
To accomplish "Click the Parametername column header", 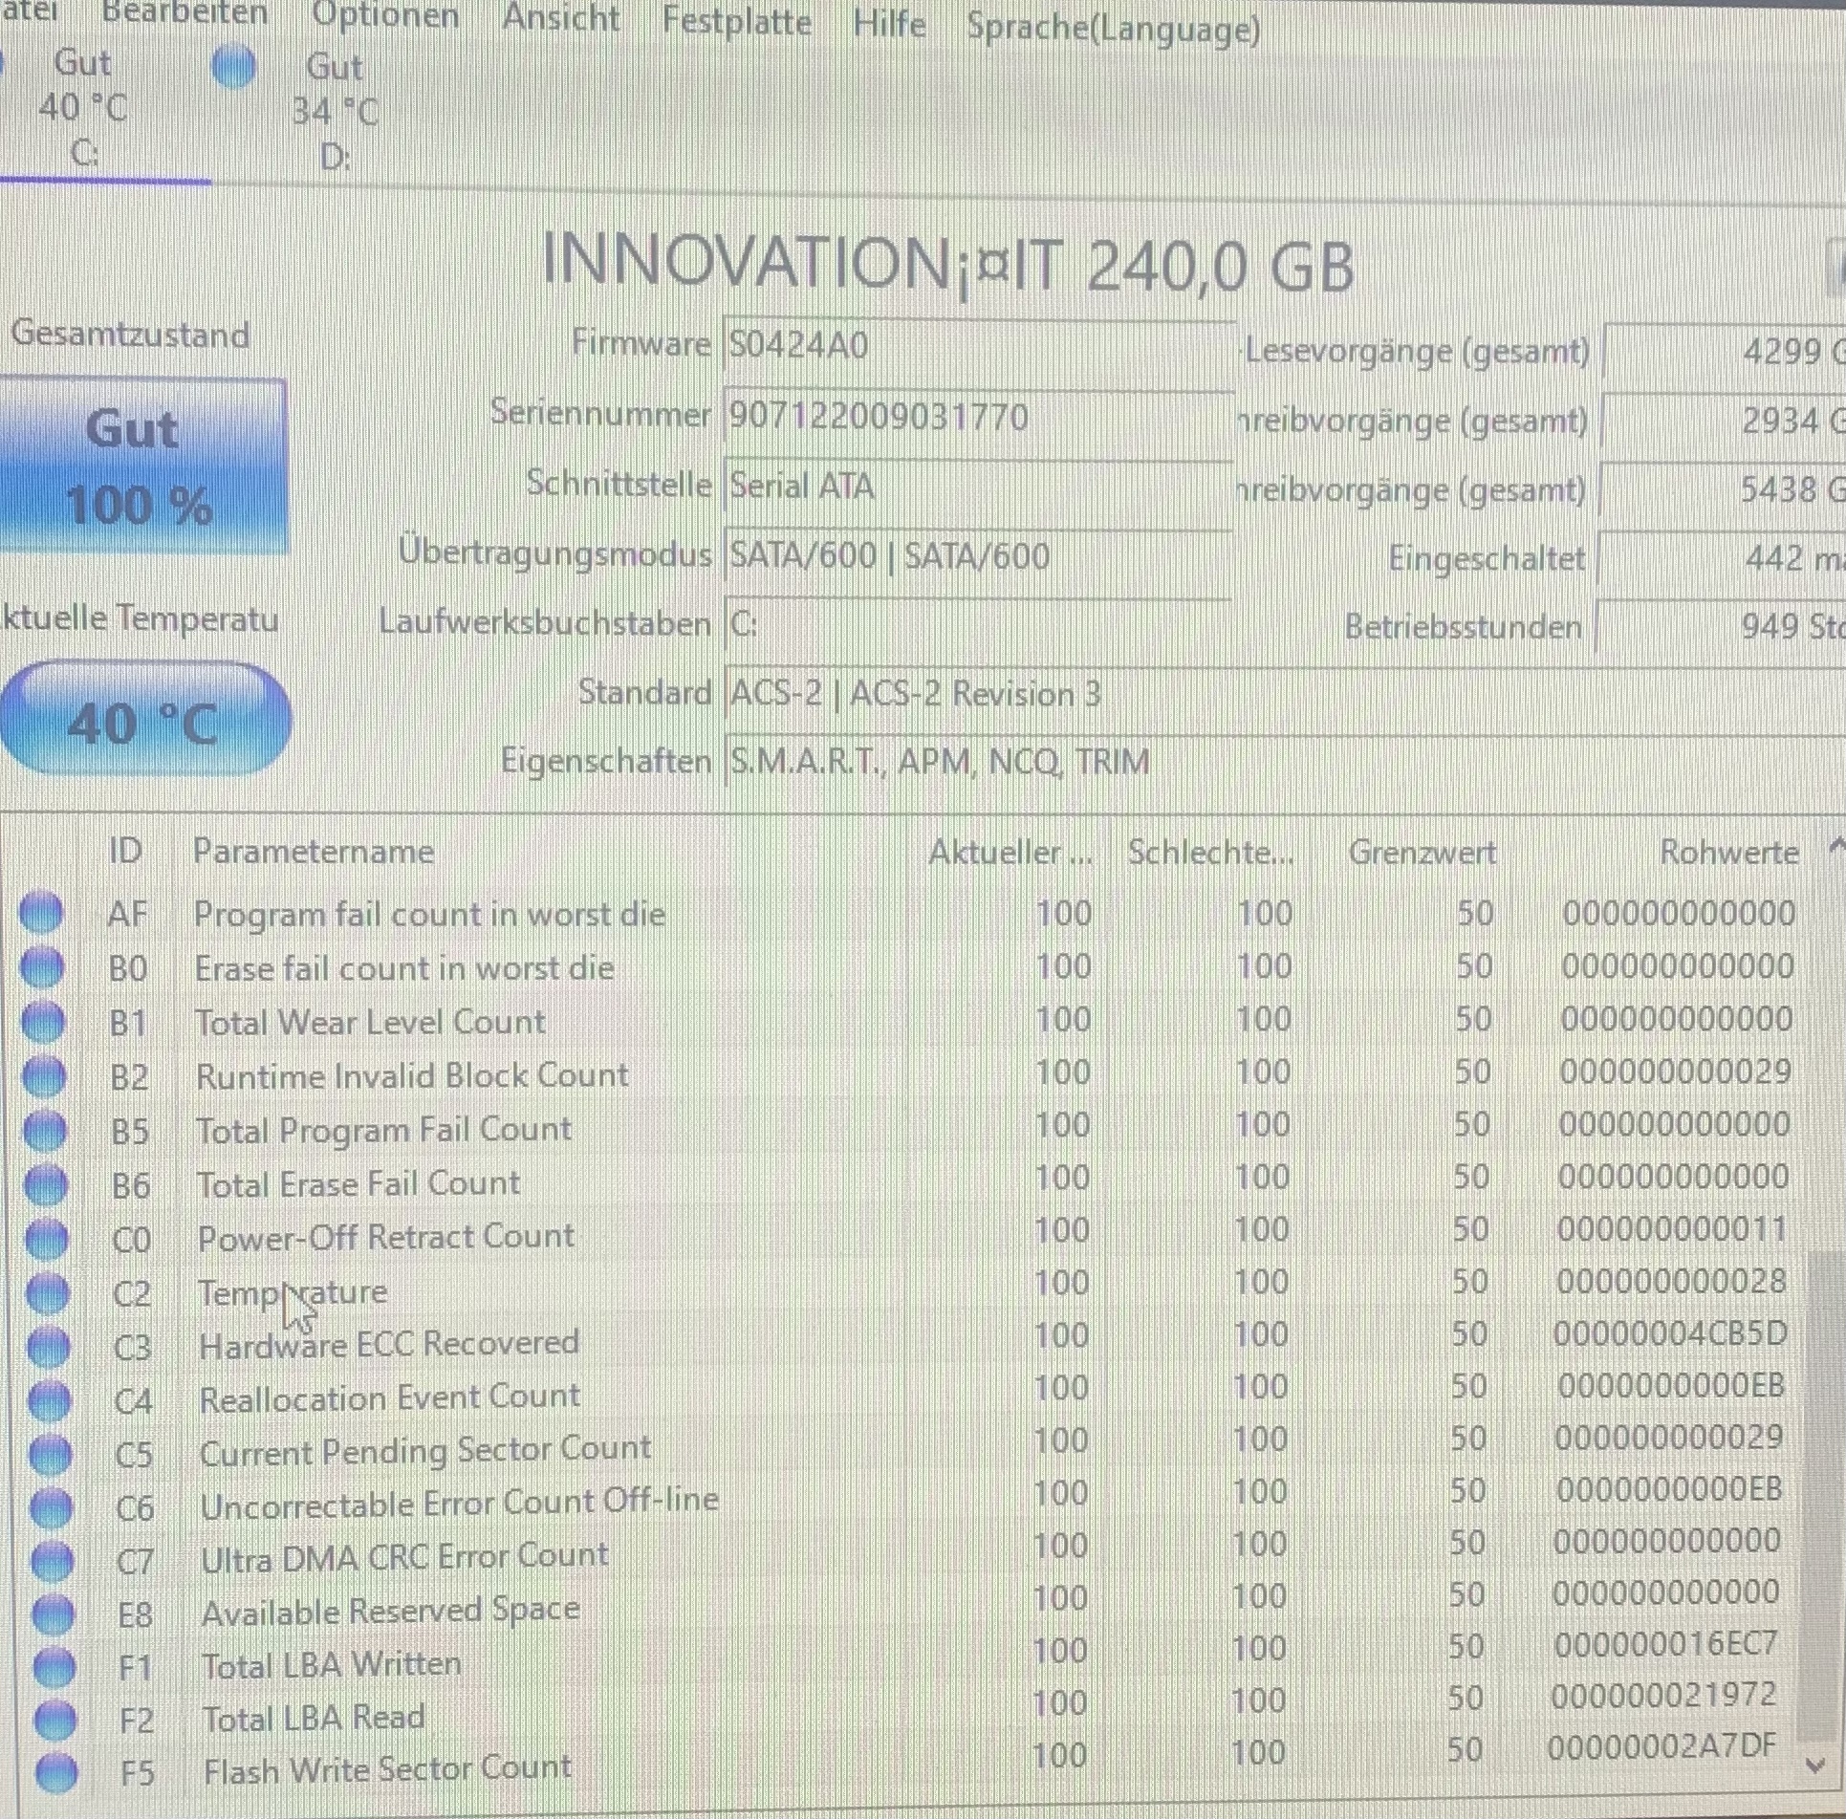I will coord(314,851).
